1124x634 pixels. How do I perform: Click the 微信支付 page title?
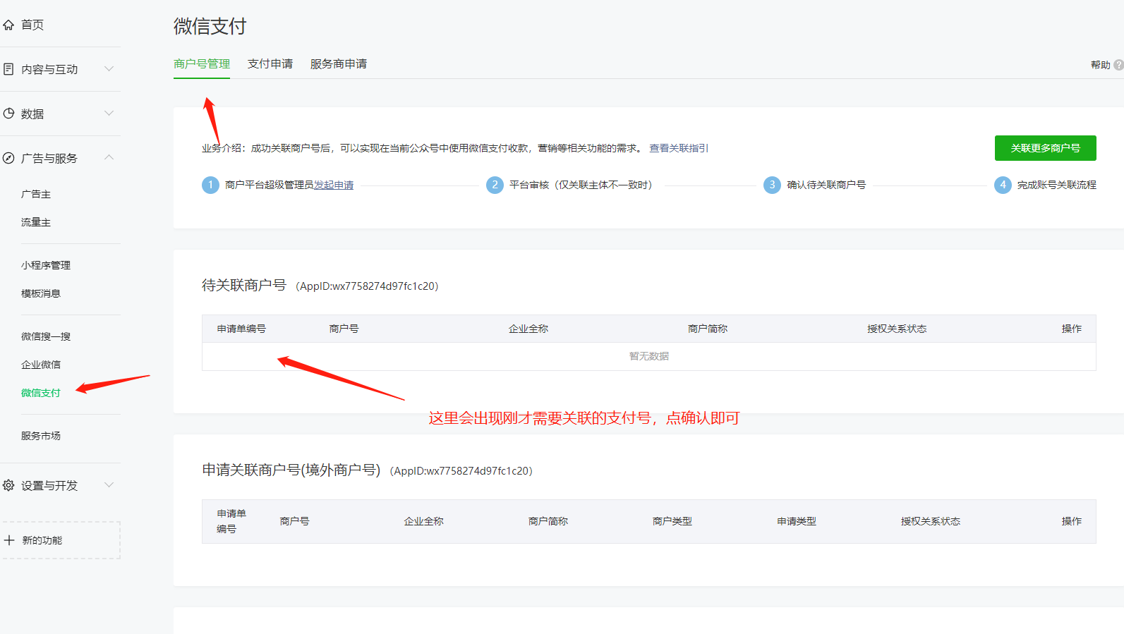pos(210,26)
